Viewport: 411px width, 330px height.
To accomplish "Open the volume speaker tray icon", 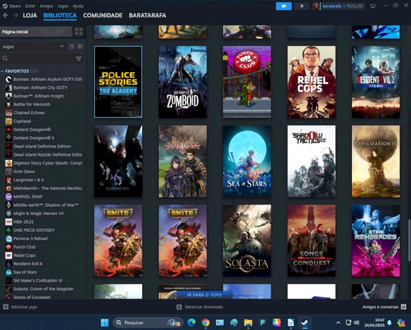I will 356,322.
